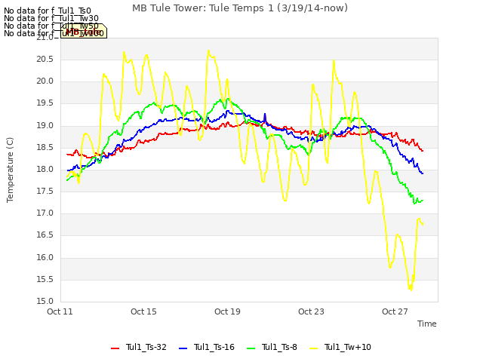483x362 pixels.
Task: Select the Tul1_Ts-8 legend label
Action: click(x=279, y=347)
